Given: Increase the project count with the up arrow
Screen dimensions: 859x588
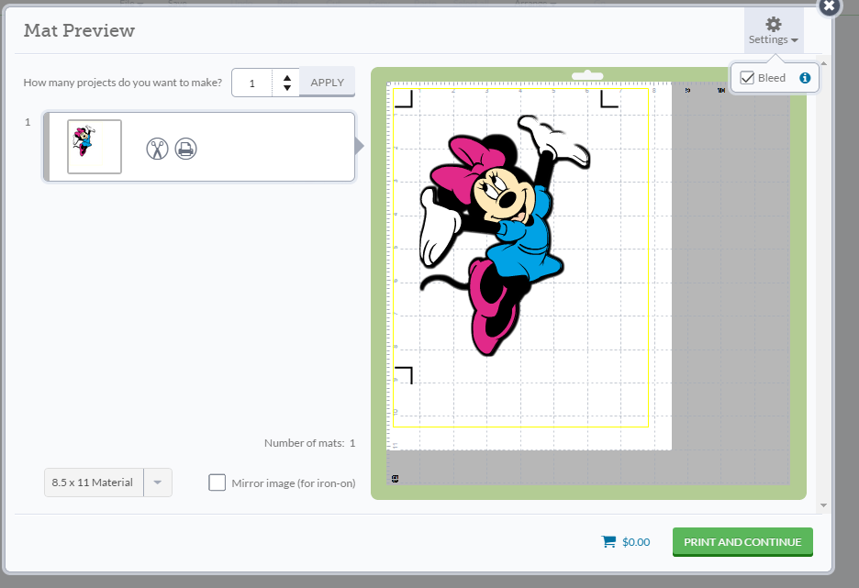Looking at the screenshot, I should pos(286,78).
